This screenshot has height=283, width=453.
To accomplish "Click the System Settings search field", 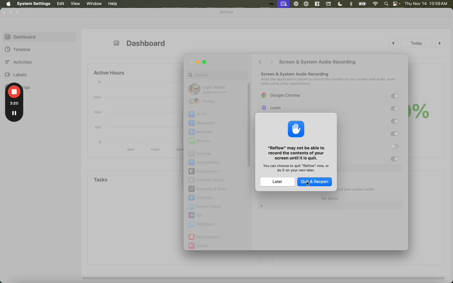I will tap(217, 75).
